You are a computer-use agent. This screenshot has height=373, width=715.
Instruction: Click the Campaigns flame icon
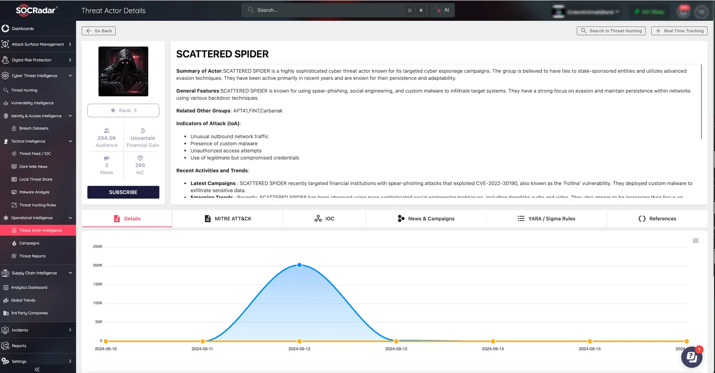click(x=14, y=243)
